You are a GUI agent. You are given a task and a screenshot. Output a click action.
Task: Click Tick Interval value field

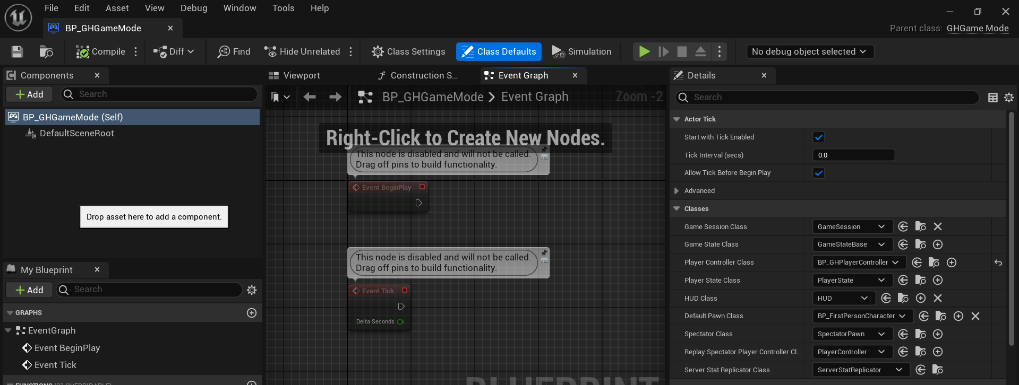(853, 155)
